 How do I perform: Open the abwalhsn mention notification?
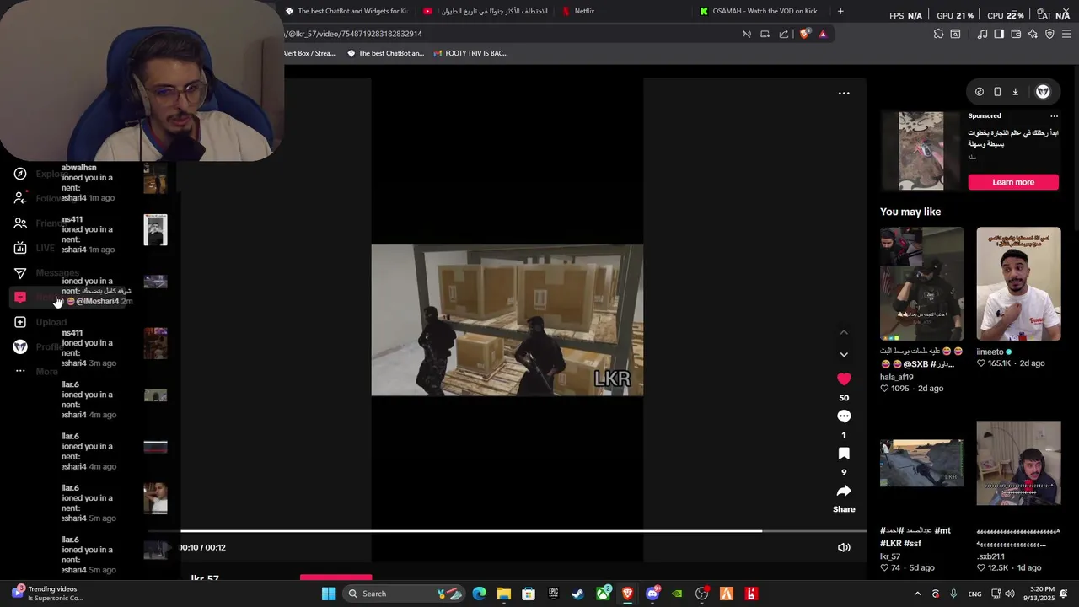point(115,181)
